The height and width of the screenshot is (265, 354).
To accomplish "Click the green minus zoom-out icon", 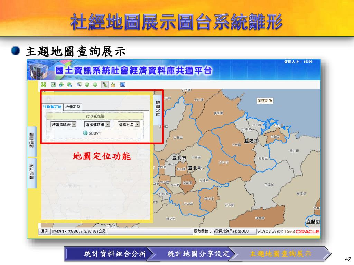I will [x=95, y=85].
